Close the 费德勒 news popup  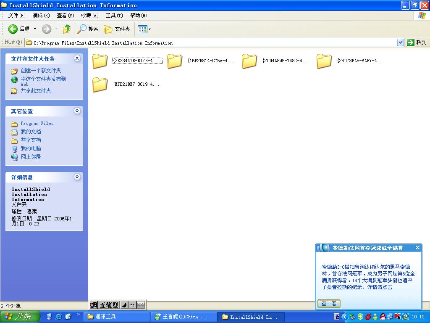[x=417, y=247]
